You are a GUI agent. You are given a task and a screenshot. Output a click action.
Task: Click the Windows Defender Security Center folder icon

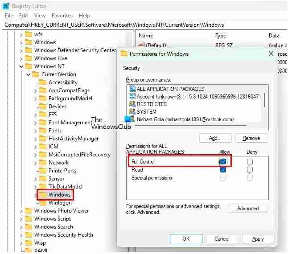tap(29, 50)
